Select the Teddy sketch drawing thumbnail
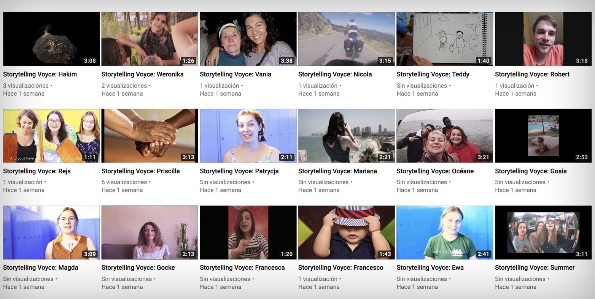The width and height of the screenshot is (595, 299). [x=444, y=39]
